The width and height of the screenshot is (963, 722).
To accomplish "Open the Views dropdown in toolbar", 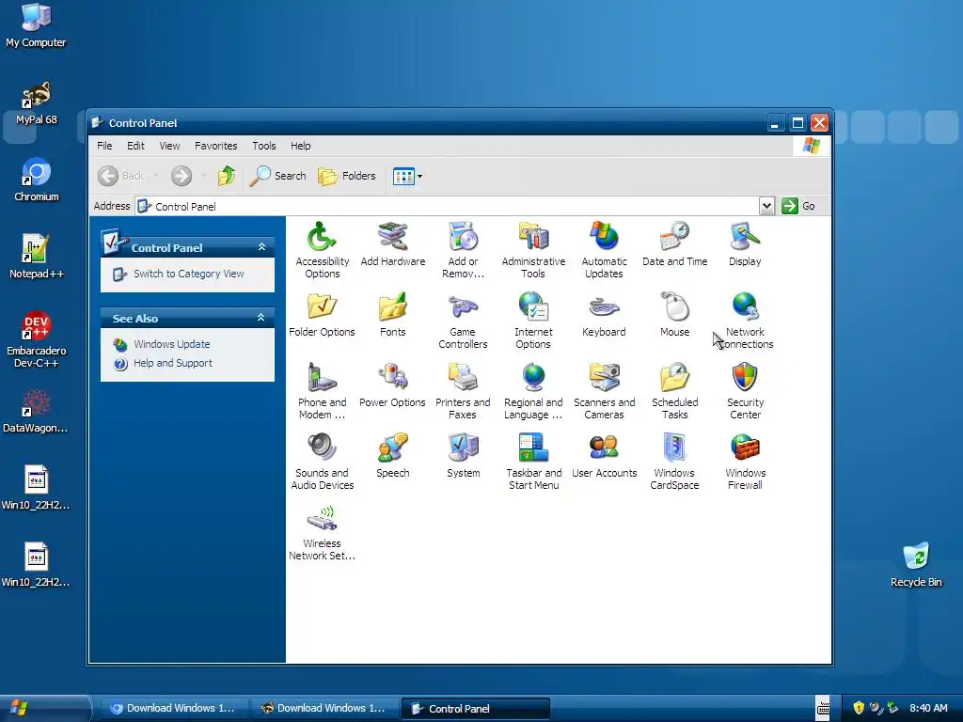I will tap(420, 176).
